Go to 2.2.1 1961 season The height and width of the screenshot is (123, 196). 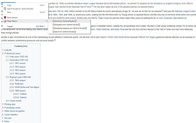tap(17, 63)
